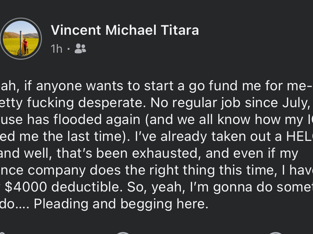Click the 1h post timestamp
This screenshot has height=234, width=313.
click(57, 49)
